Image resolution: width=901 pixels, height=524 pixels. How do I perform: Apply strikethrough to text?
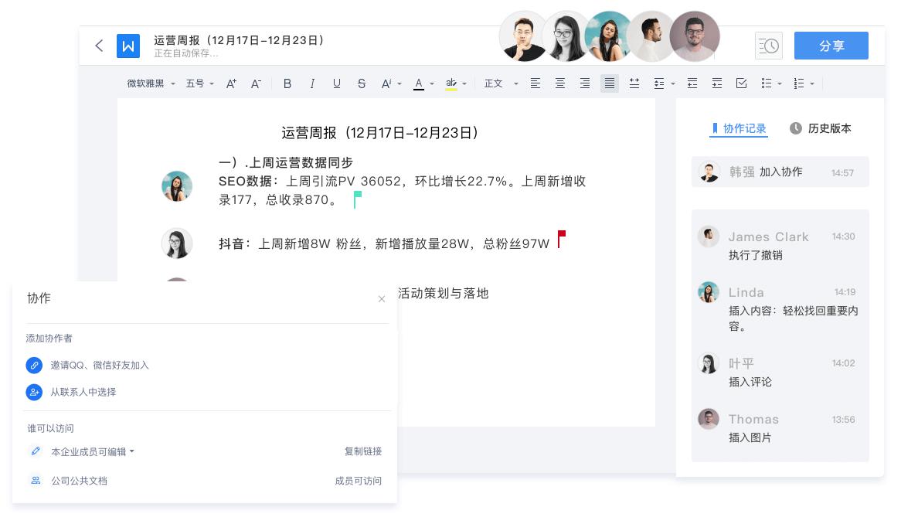[362, 83]
